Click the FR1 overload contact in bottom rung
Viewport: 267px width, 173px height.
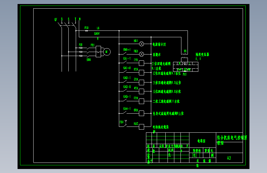125,124
